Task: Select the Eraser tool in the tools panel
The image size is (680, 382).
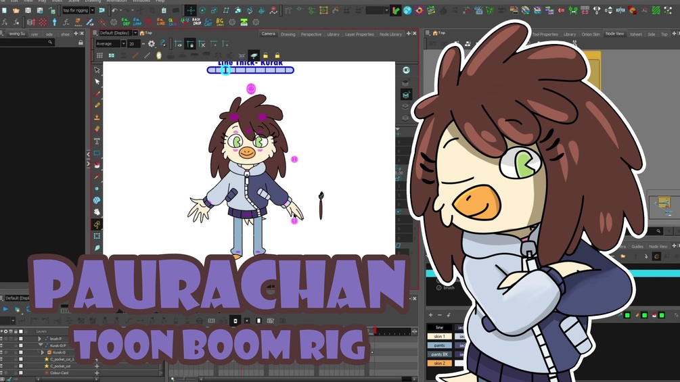Action: click(x=97, y=128)
